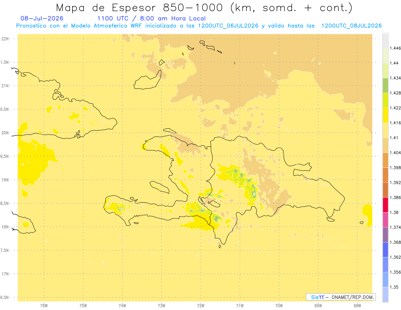Click latitude label '17N'

point(6,274)
